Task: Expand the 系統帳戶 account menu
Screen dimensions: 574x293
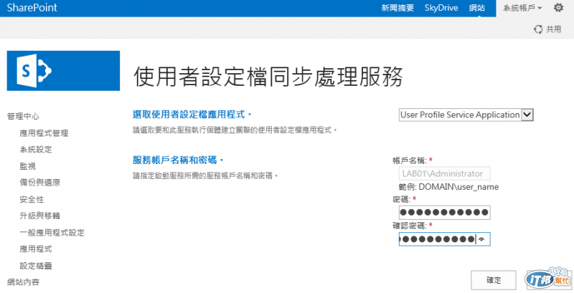Action: [522, 8]
